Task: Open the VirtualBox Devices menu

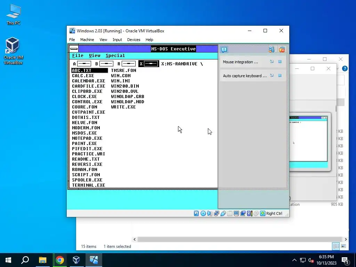Action: [133, 40]
